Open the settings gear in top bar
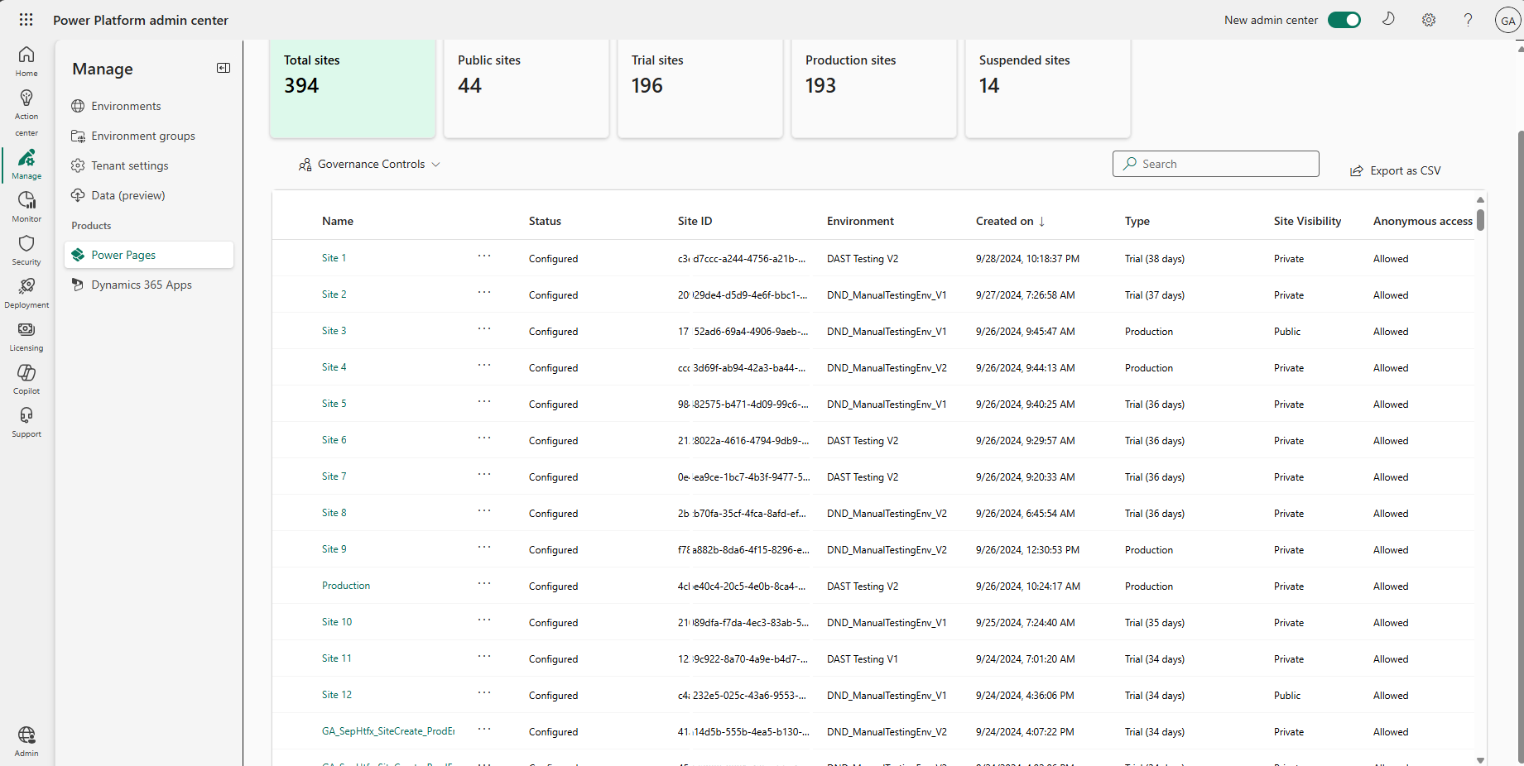Viewport: 1524px width, 766px height. [x=1429, y=19]
